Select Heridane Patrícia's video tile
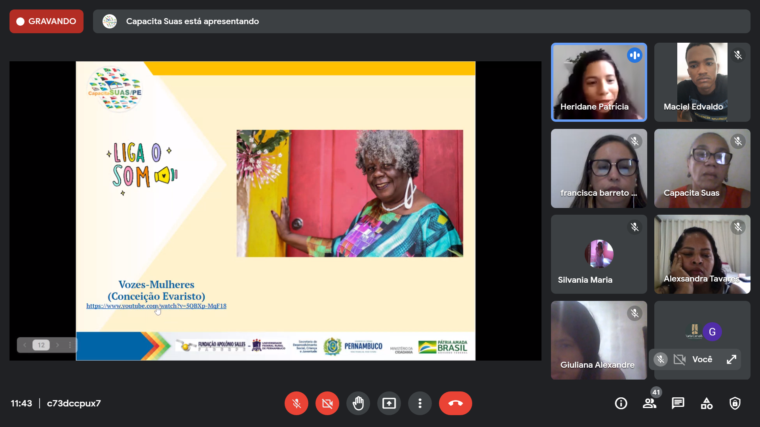 (599, 82)
